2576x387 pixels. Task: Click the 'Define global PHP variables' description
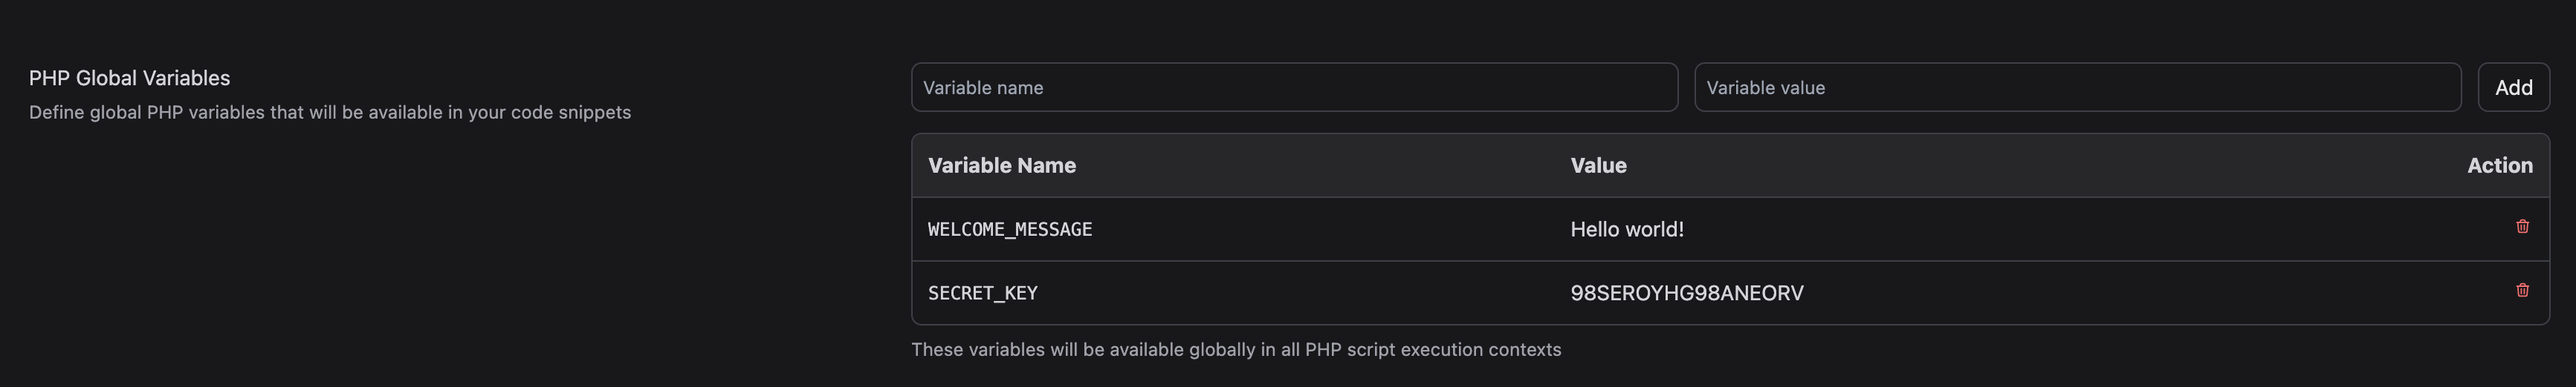(330, 113)
